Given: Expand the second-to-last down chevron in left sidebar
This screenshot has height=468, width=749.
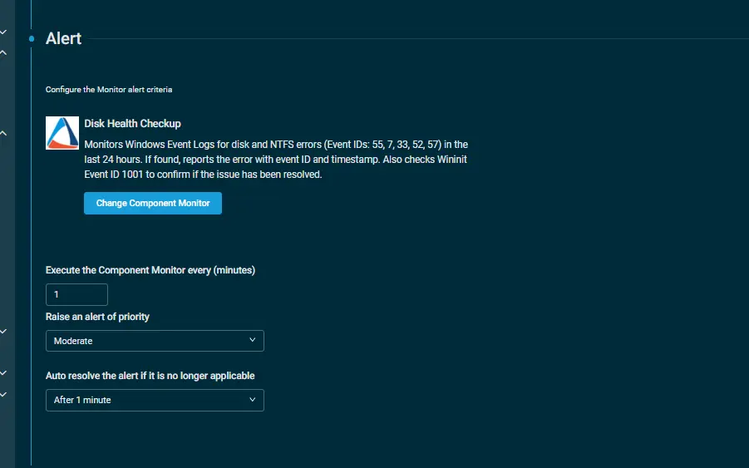Looking at the screenshot, I should coord(3,373).
